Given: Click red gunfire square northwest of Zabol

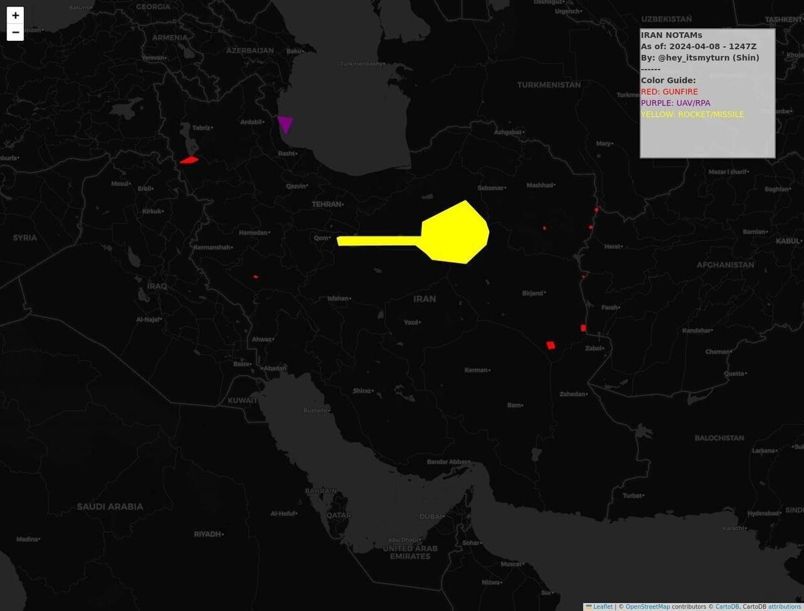Looking at the screenshot, I should coord(584,328).
